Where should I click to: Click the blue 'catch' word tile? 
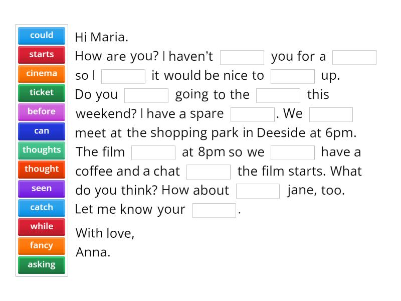(x=42, y=207)
